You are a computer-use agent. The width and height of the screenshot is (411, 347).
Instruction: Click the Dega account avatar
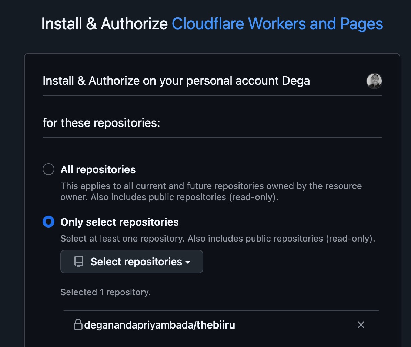[x=374, y=81]
